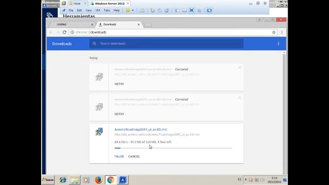This screenshot has height=185, width=329.
Task: Open the VMware File menu
Action: pos(71,10)
